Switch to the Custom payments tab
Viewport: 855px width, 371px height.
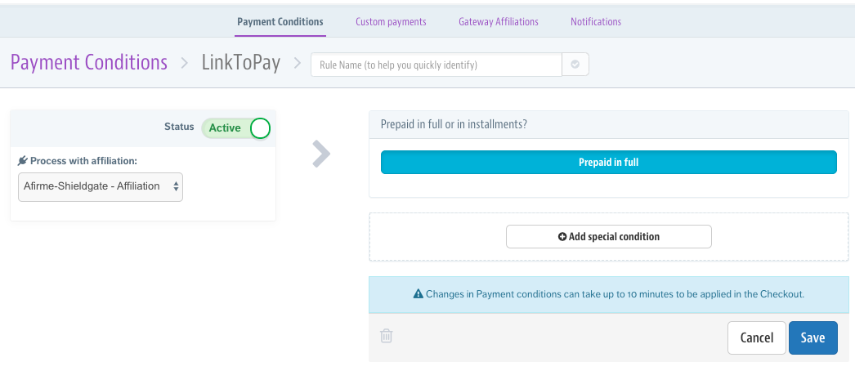coord(391,22)
